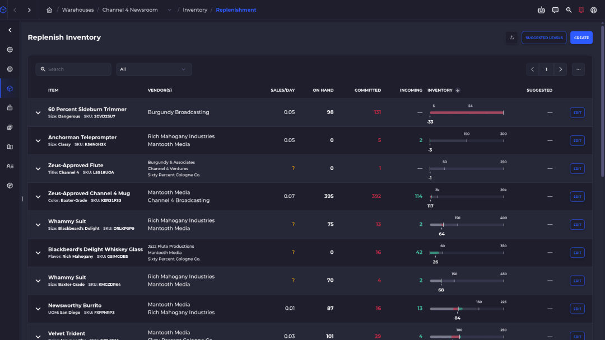Click the Vendor(s) column header

coord(160,91)
